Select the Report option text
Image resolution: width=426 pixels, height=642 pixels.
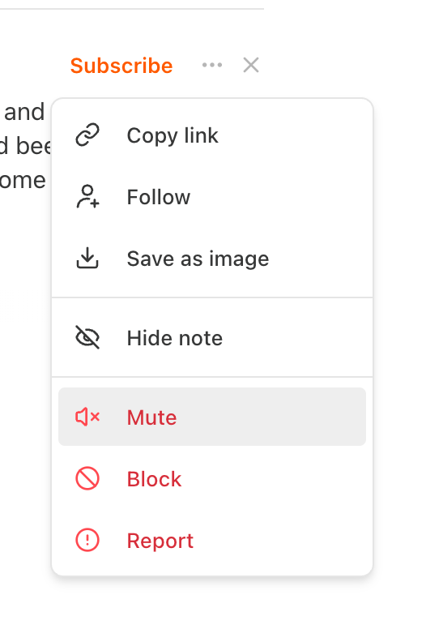point(160,541)
